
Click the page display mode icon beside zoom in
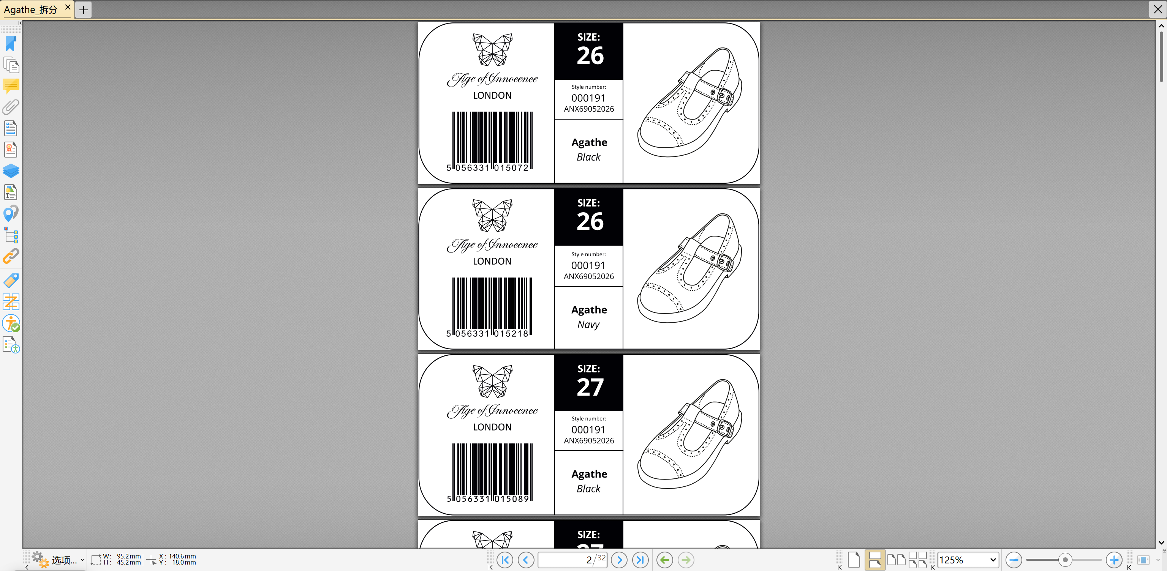pyautogui.click(x=1143, y=560)
